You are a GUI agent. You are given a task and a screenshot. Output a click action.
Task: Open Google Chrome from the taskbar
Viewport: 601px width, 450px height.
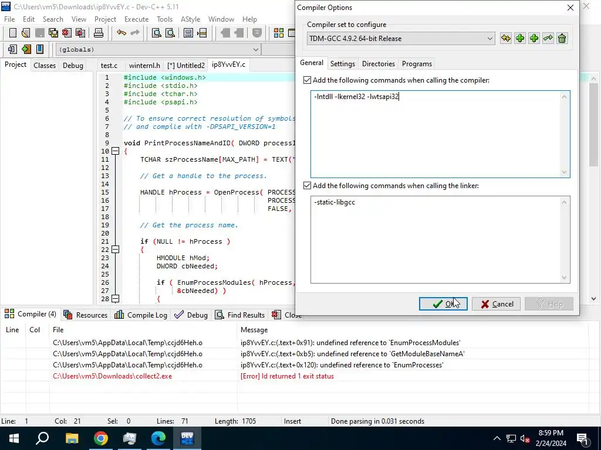click(x=101, y=438)
